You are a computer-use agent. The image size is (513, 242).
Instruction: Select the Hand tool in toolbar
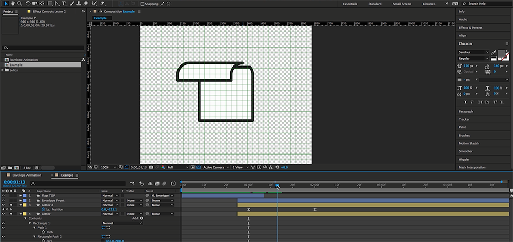coord(13,4)
